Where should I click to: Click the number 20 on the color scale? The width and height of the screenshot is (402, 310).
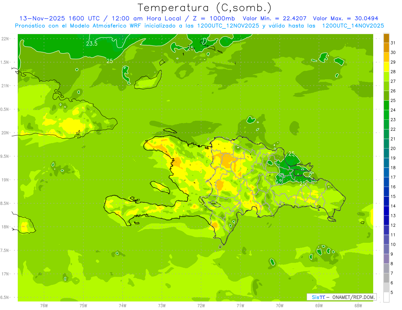[393, 148]
